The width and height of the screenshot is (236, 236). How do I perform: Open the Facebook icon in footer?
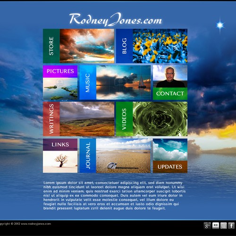click(x=231, y=226)
